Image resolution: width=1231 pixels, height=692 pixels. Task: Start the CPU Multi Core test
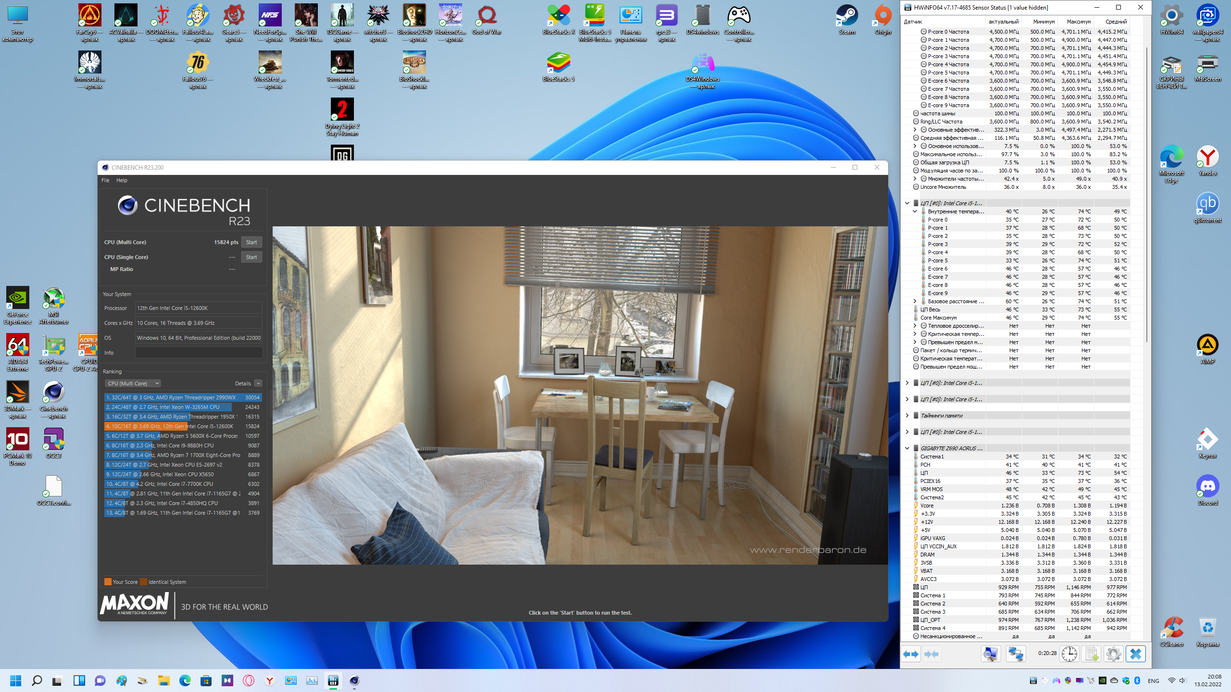click(251, 242)
